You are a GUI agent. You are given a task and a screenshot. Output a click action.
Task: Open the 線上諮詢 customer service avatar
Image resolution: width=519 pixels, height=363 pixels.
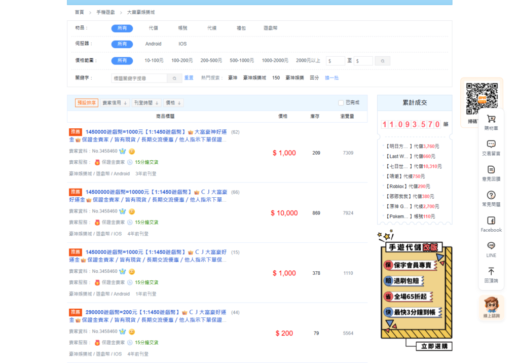point(491,307)
